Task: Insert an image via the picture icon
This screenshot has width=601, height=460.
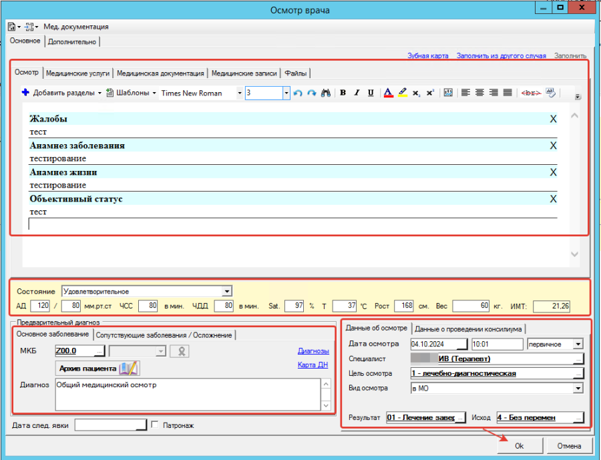Action: (x=448, y=93)
